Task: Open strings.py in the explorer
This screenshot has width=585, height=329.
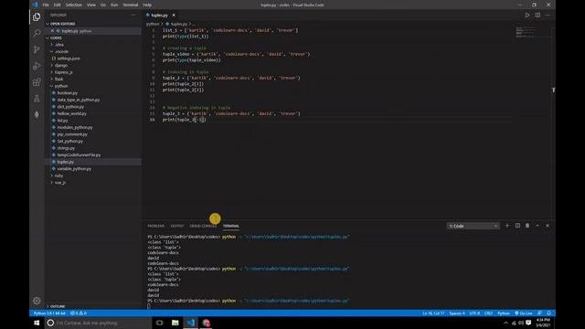Action: (66, 148)
